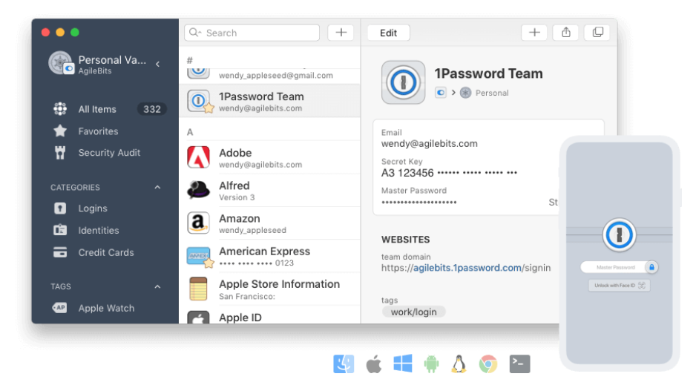Click the Edit button
The image size is (696, 388).
(388, 33)
